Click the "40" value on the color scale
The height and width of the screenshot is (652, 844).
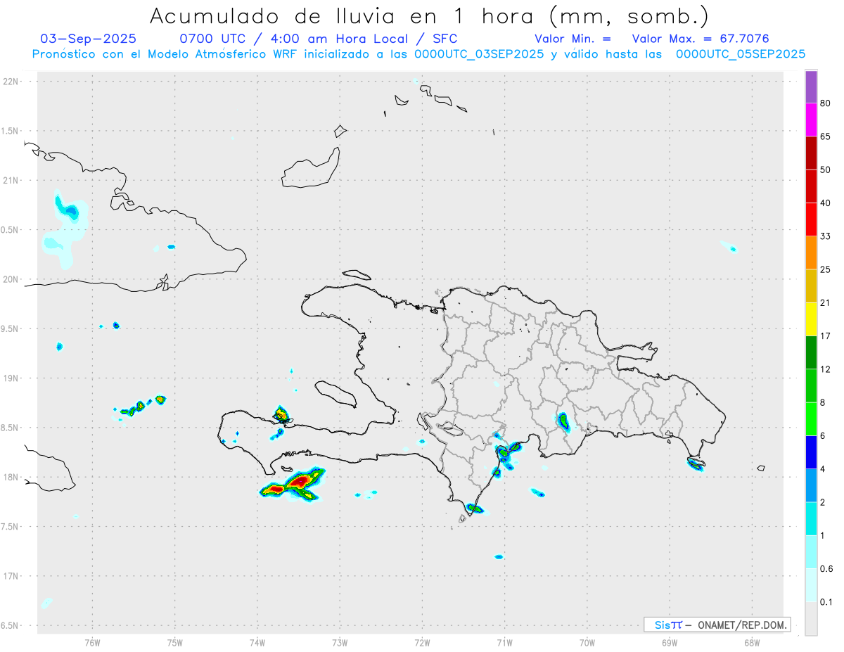coord(826,203)
